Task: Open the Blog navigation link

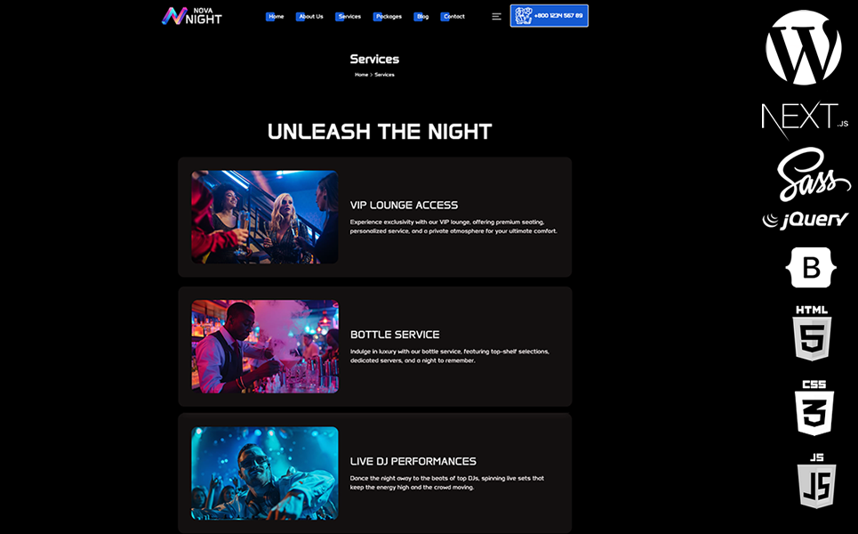Action: pos(421,16)
